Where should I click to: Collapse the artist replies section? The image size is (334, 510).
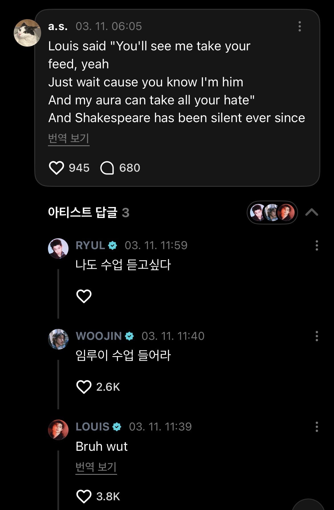pyautogui.click(x=311, y=213)
